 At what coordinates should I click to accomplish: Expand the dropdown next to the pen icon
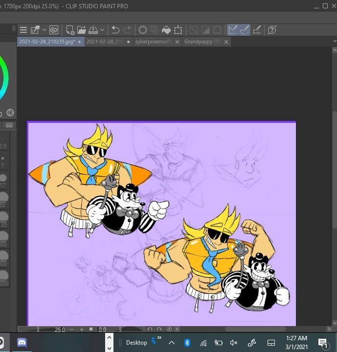[44, 30]
